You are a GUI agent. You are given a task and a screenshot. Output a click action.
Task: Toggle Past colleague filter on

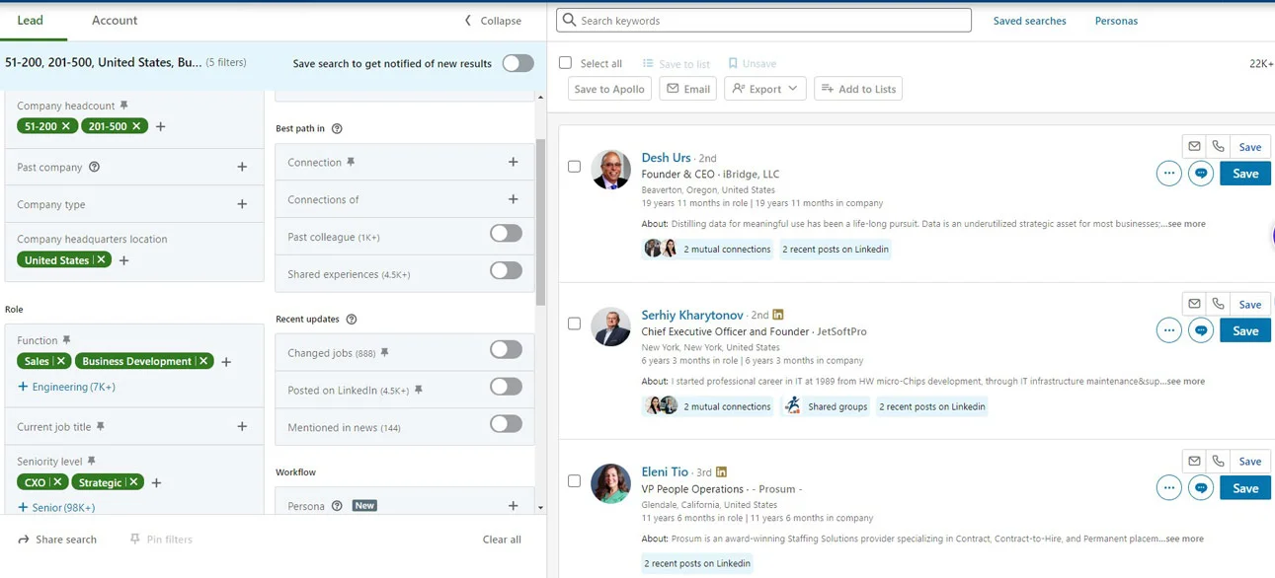pos(506,234)
